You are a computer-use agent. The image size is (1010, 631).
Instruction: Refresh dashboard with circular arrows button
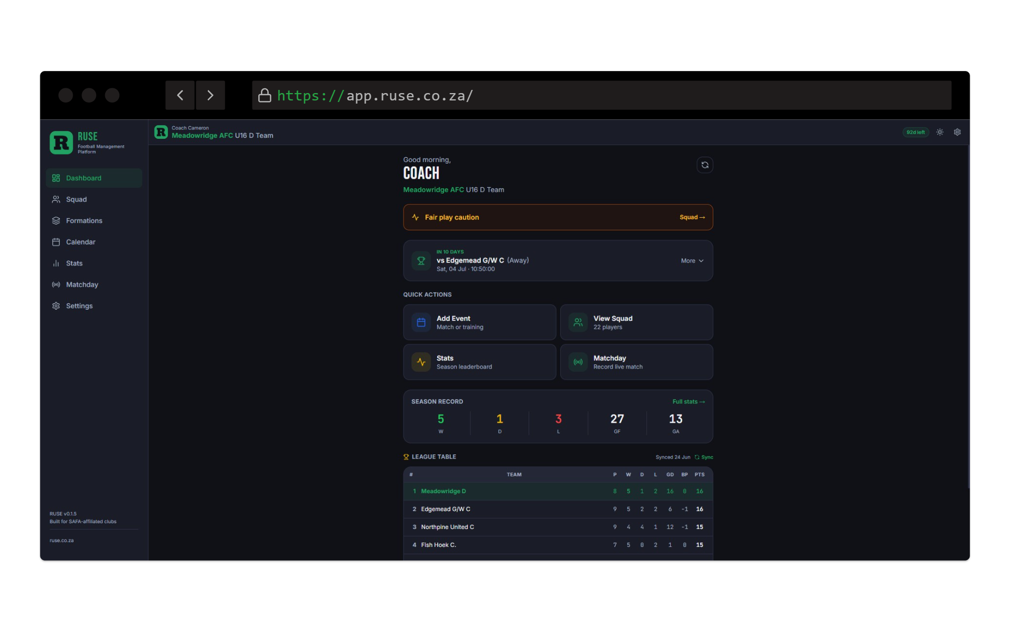coord(705,165)
